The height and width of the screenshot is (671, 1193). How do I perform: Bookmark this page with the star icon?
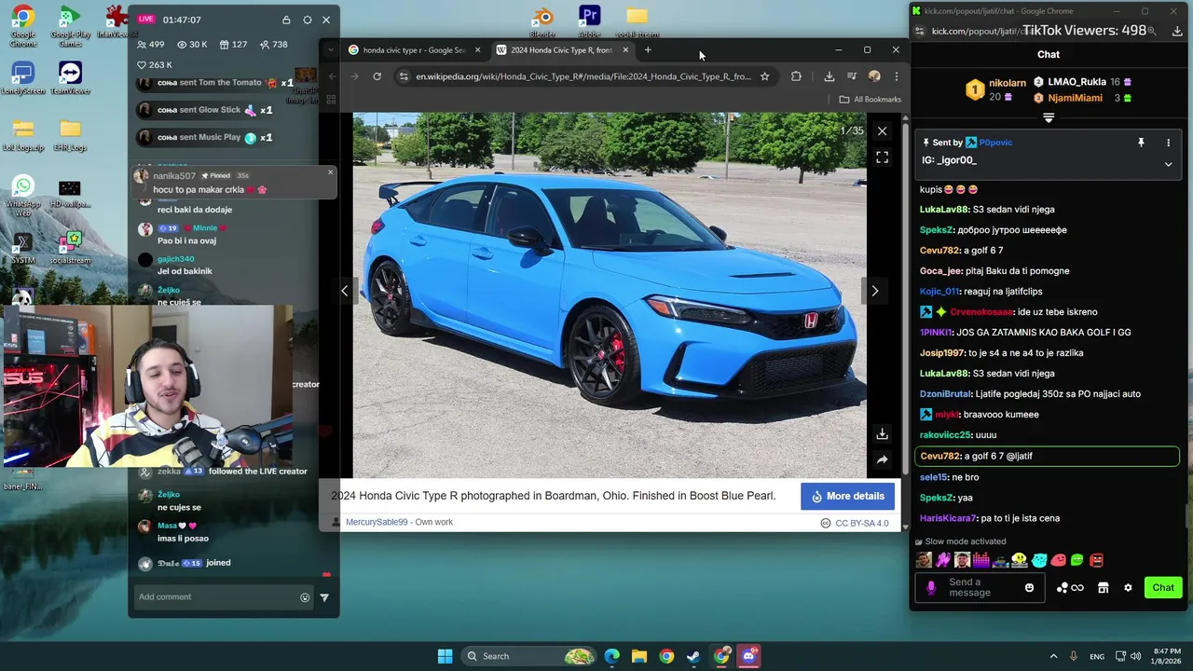point(764,76)
